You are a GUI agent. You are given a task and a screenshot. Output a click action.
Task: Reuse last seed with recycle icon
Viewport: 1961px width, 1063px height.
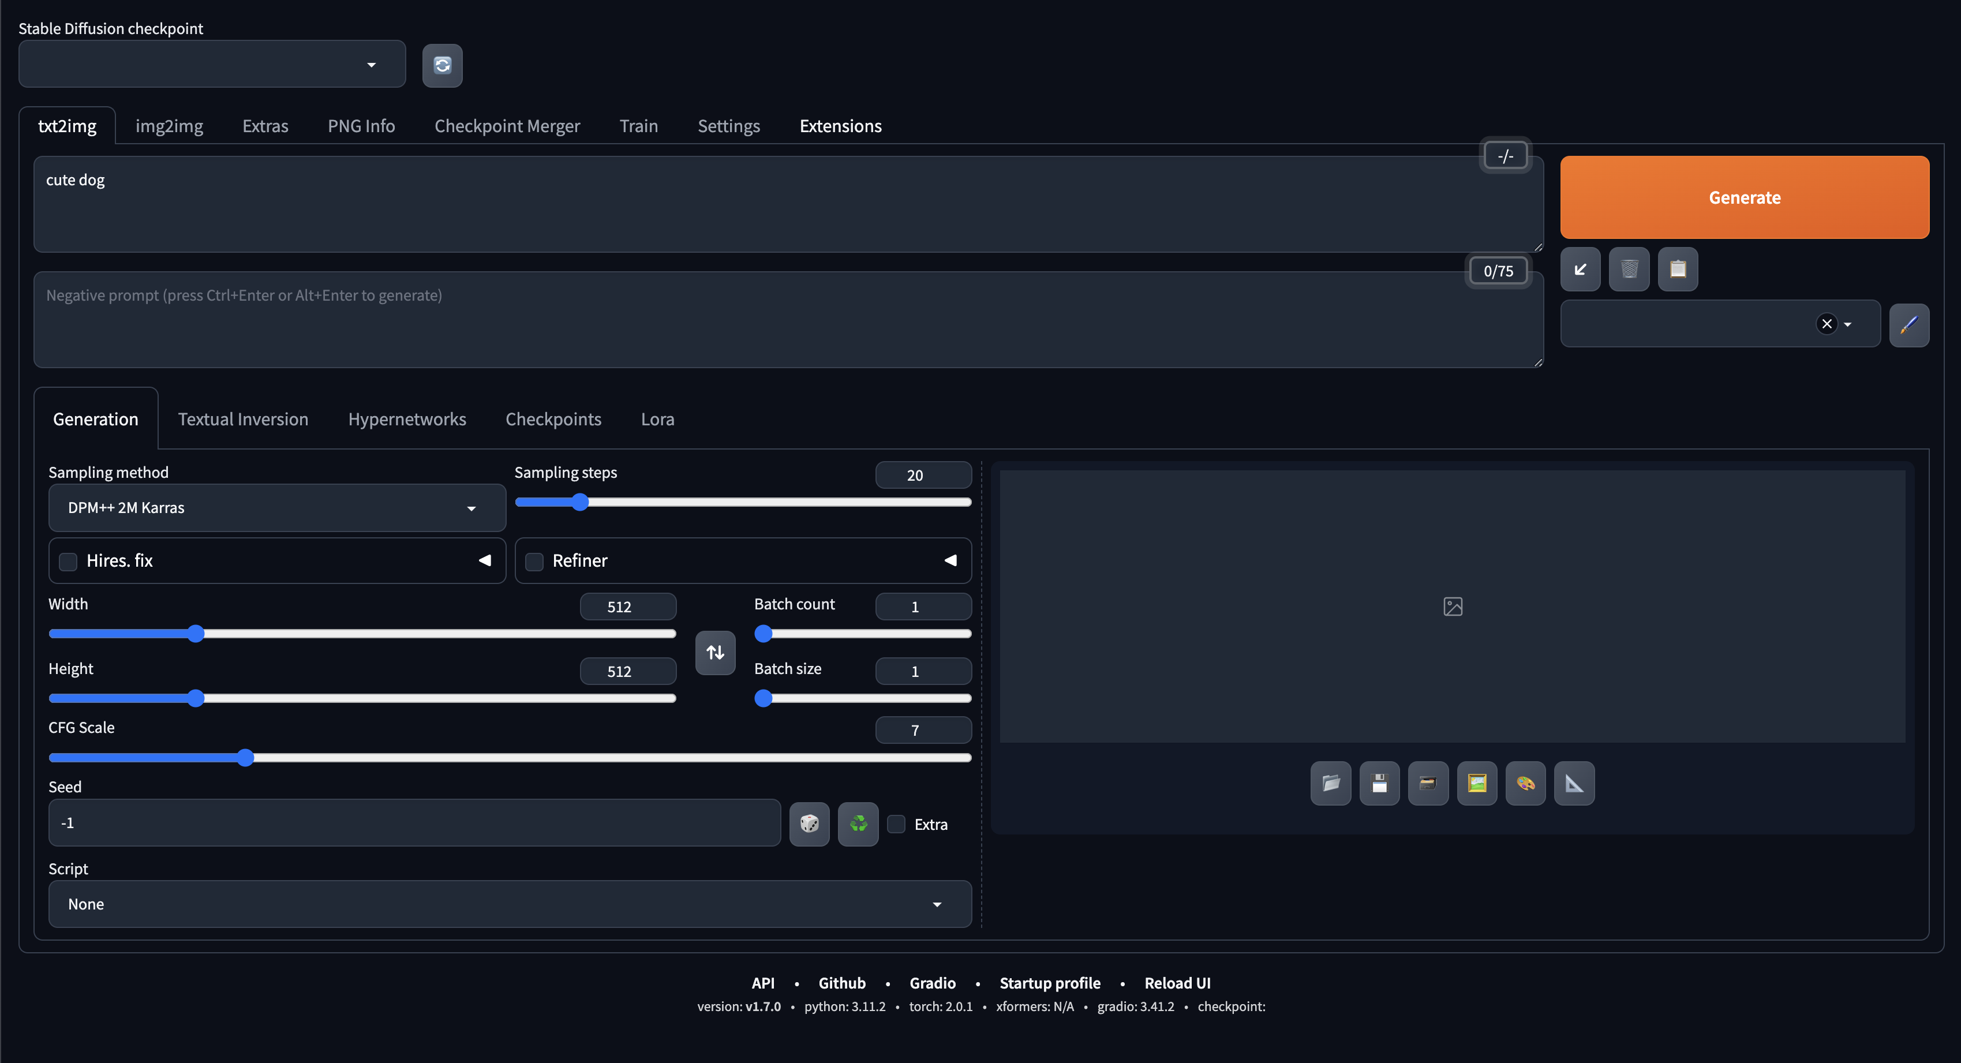[x=858, y=823]
